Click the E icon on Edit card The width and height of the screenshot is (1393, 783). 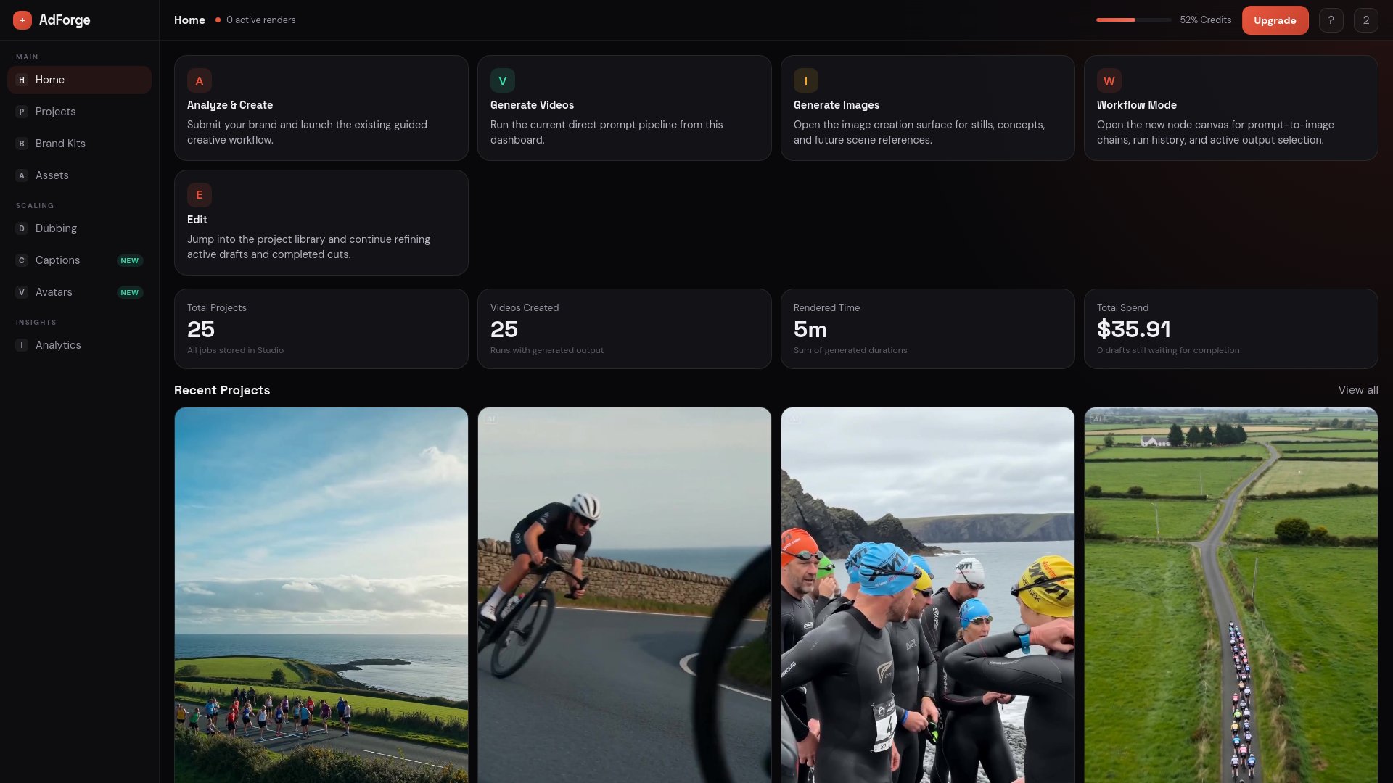(x=200, y=195)
